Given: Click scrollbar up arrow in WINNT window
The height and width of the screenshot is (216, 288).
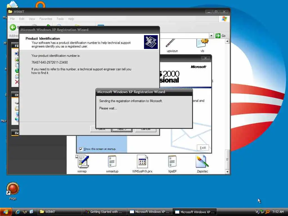Looking at the screenshot, I should coord(227,41).
